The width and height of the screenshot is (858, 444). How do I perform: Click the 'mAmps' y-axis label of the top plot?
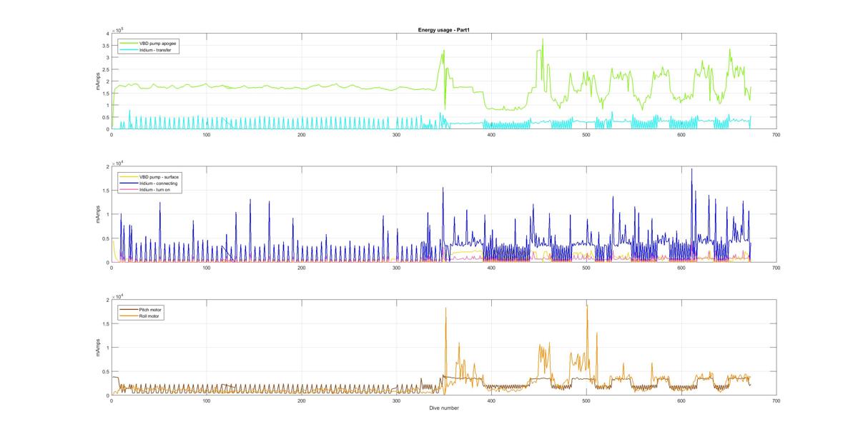coord(98,81)
